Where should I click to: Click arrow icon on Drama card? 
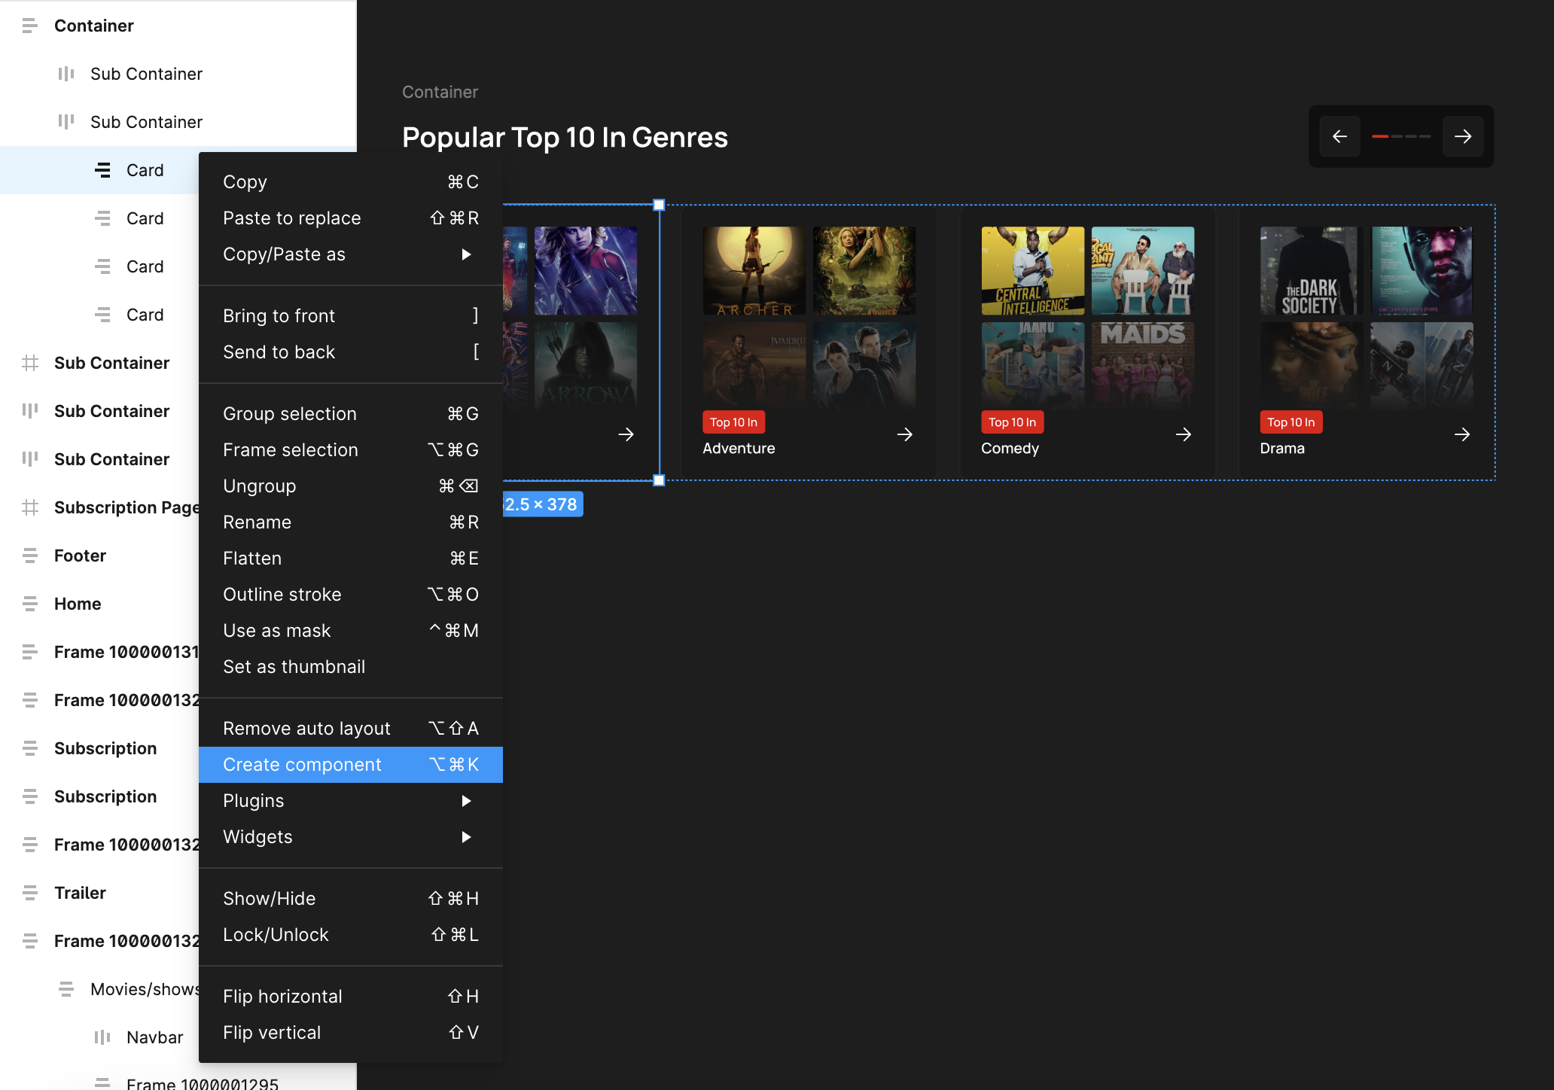[x=1461, y=434]
